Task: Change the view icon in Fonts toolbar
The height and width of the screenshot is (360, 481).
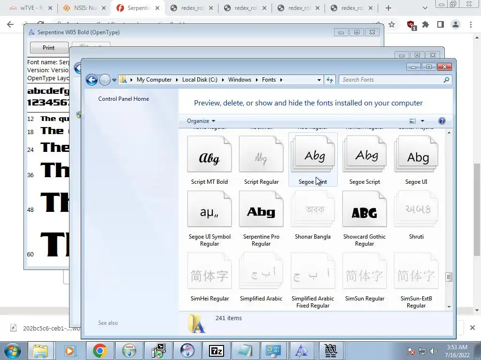Action: [x=412, y=121]
